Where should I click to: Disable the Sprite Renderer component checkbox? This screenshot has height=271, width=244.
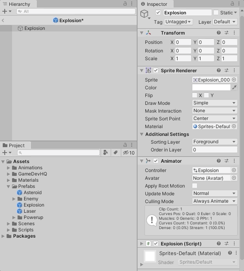[156, 70]
